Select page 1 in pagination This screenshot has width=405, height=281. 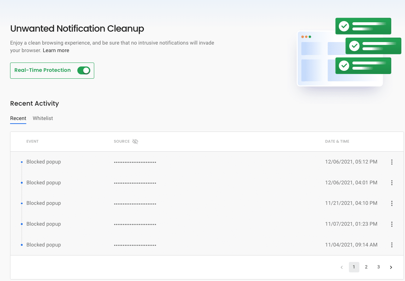[x=354, y=267]
